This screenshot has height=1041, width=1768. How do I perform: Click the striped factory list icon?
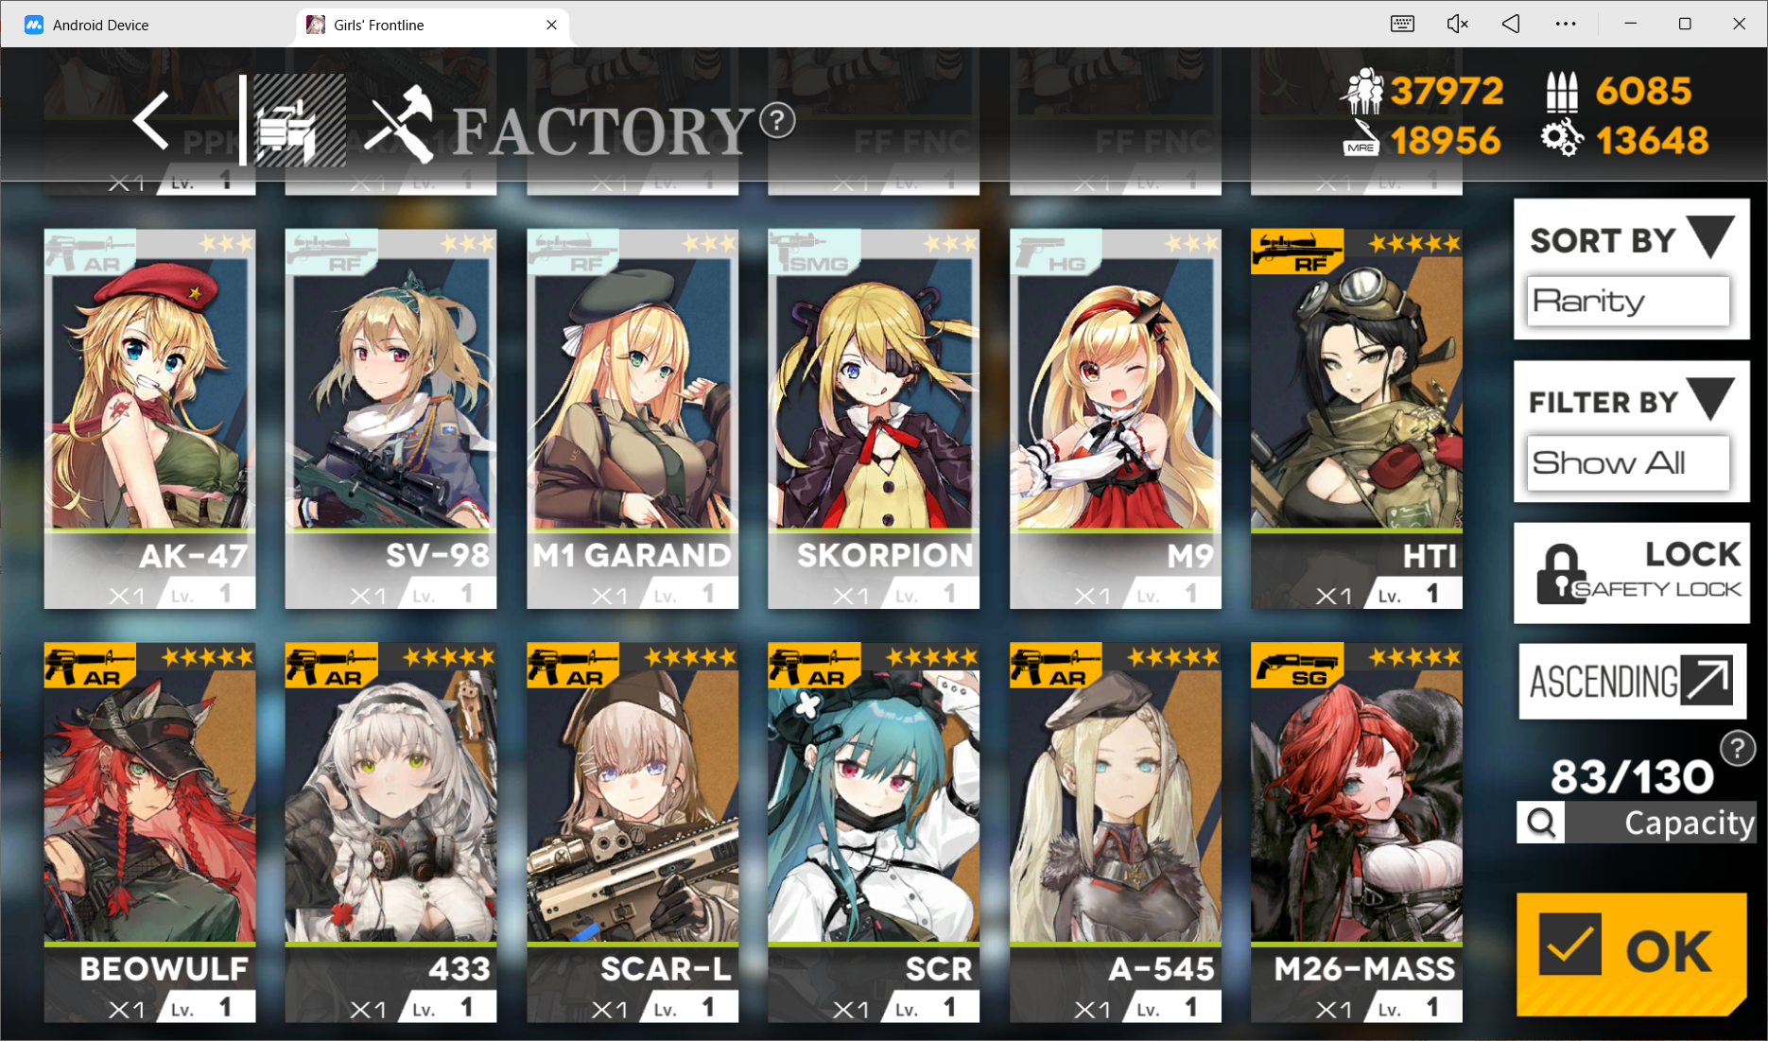(x=294, y=121)
